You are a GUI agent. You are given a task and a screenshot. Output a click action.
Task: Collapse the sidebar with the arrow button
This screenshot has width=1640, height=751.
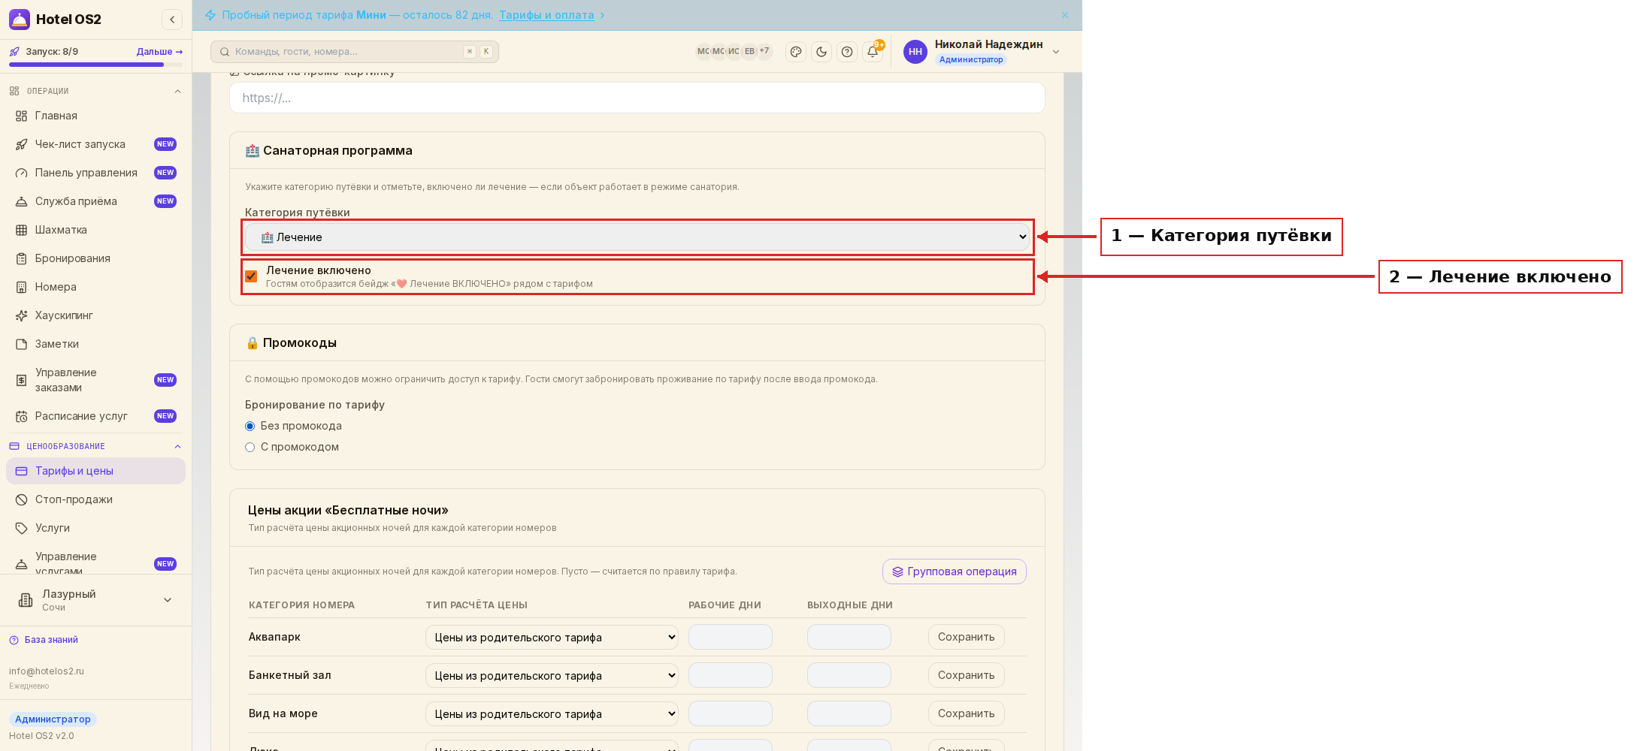click(x=172, y=20)
